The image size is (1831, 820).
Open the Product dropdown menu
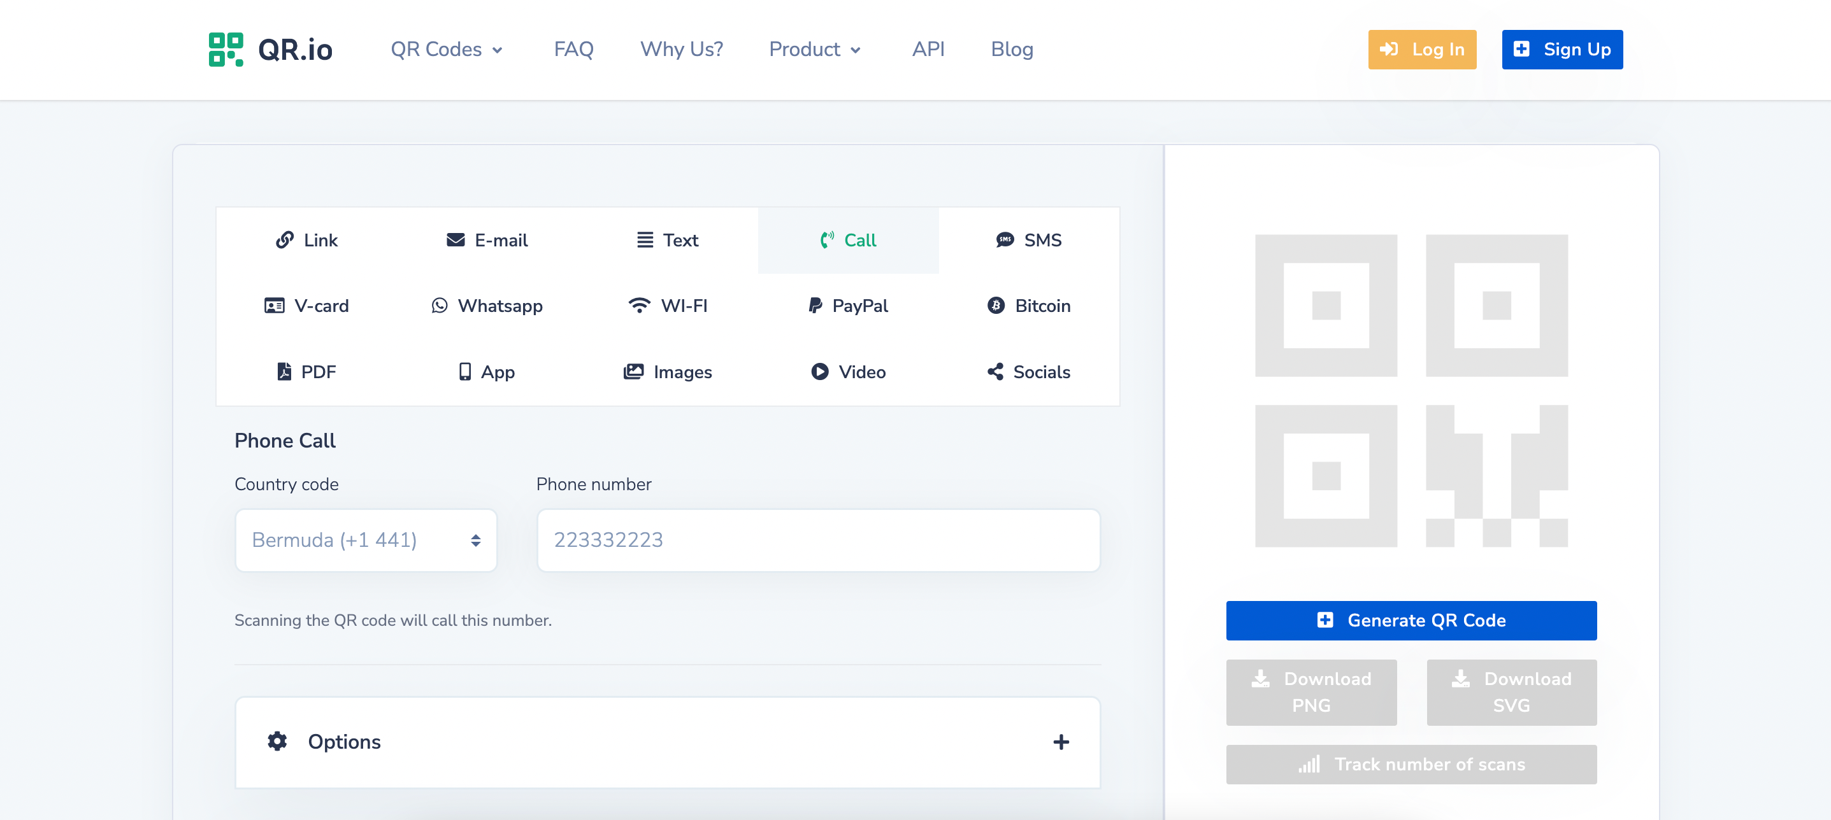point(815,49)
